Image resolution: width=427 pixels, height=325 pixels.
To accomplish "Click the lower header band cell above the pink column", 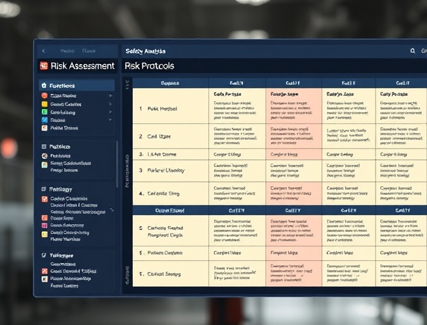I will click(x=294, y=210).
